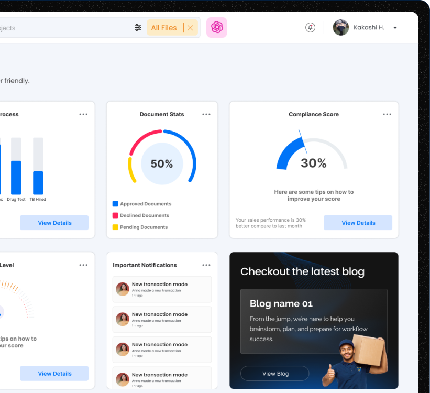The height and width of the screenshot is (393, 430).
Task: Open the notifications bell icon
Action: click(x=310, y=28)
